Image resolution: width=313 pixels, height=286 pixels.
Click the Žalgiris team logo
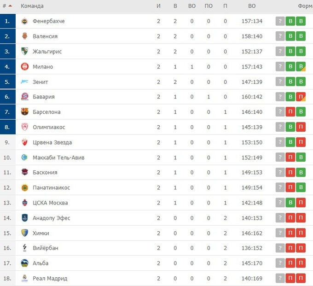pos(25,52)
